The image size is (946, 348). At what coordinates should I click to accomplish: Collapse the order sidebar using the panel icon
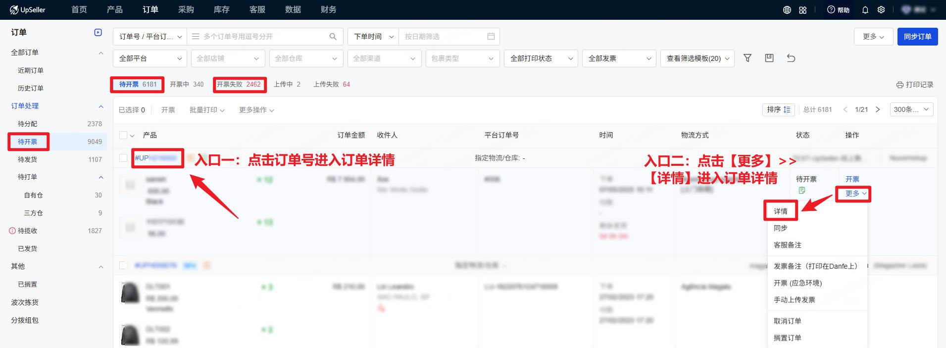point(98,32)
